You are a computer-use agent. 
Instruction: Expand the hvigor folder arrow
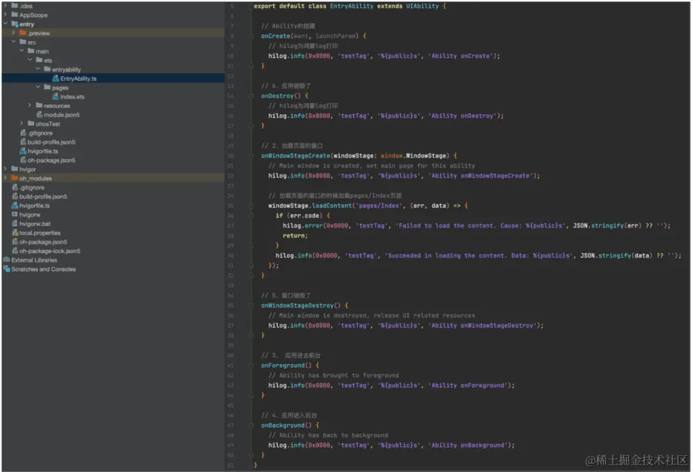[5, 169]
